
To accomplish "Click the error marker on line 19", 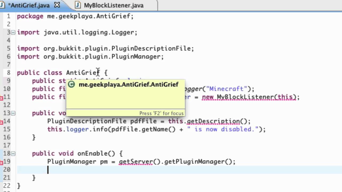I will 1,162.
